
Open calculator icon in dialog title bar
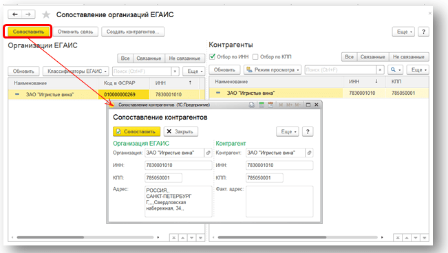click(262, 104)
